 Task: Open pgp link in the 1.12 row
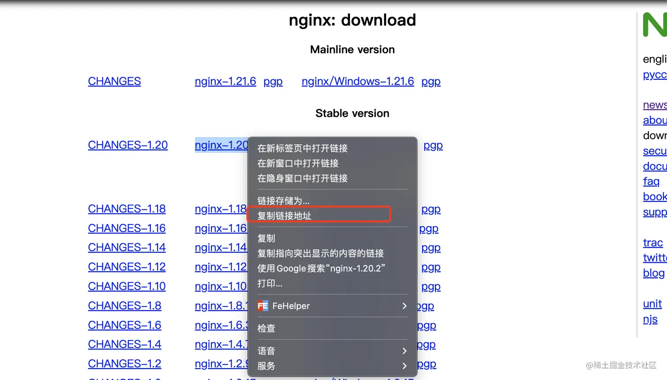(431, 268)
